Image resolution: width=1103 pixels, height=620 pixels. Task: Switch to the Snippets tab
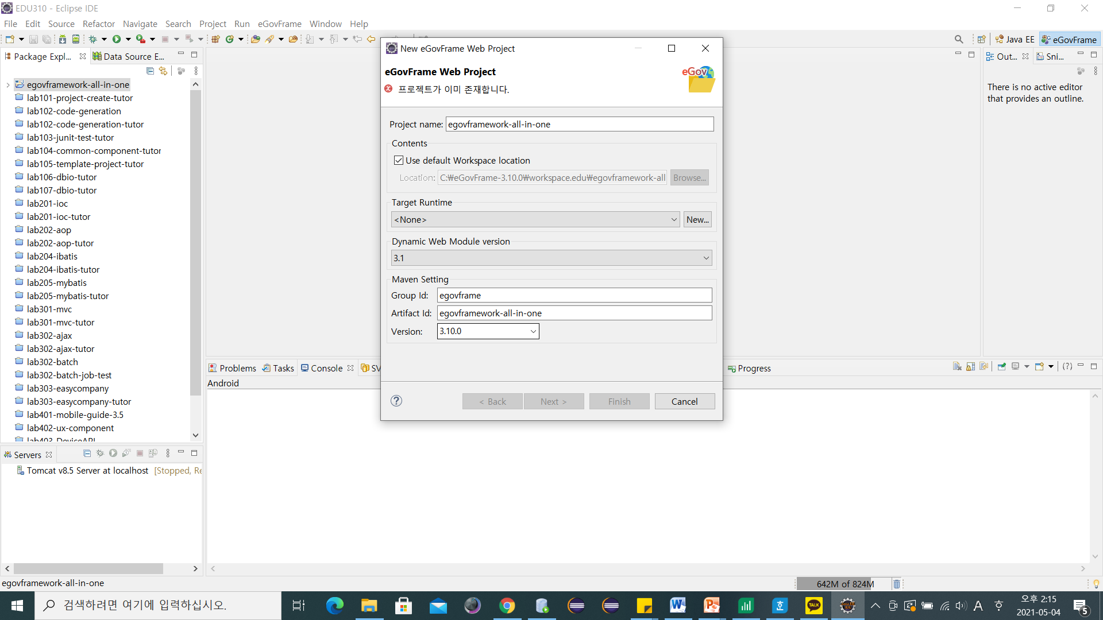[1050, 56]
